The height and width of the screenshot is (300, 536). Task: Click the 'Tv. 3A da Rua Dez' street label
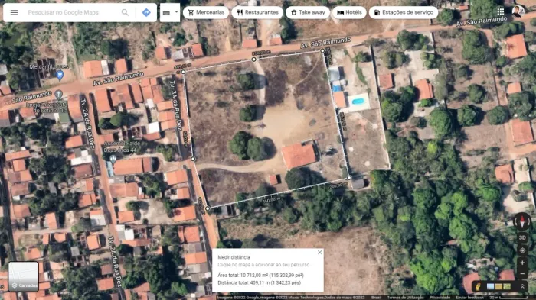coord(175,105)
